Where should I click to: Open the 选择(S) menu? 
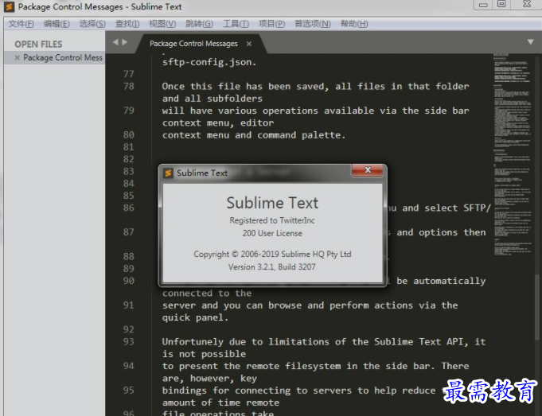click(x=92, y=24)
